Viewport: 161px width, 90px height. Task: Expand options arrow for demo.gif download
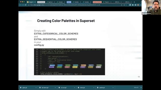point(94,87)
